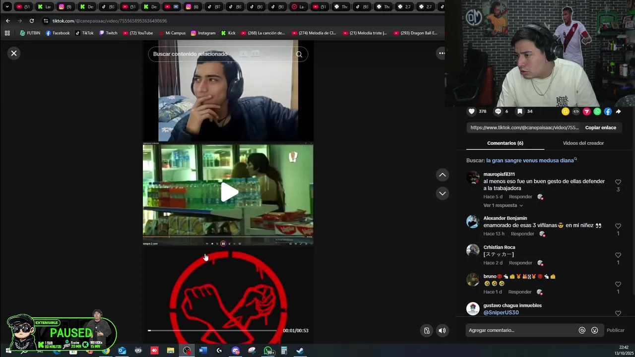The width and height of the screenshot is (635, 357).
Task: Play the video with center play button
Action: 229,192
